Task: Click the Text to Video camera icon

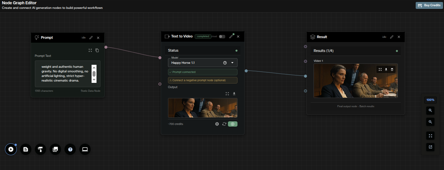Action: pos(167,36)
